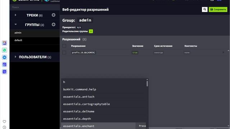230x129 pixels.
Task: Click the Поиск search field
Action: point(34,7)
